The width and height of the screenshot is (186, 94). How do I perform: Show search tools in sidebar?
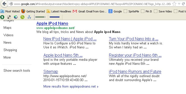point(17,70)
